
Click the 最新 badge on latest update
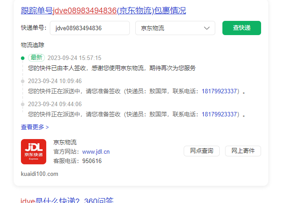pyautogui.click(x=36, y=58)
